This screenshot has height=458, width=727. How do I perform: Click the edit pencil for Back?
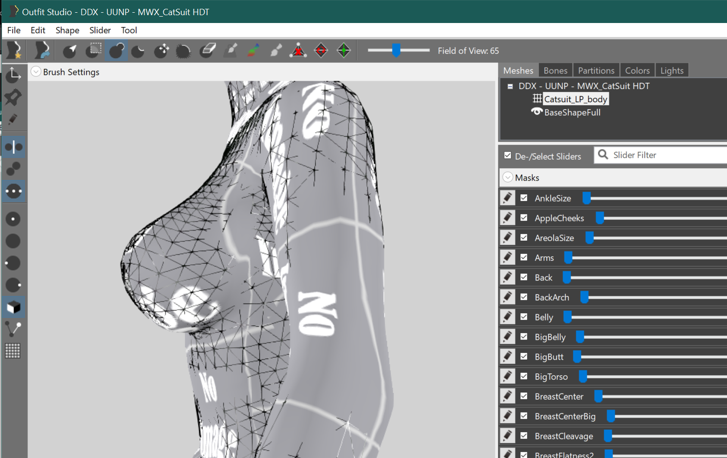pos(508,277)
